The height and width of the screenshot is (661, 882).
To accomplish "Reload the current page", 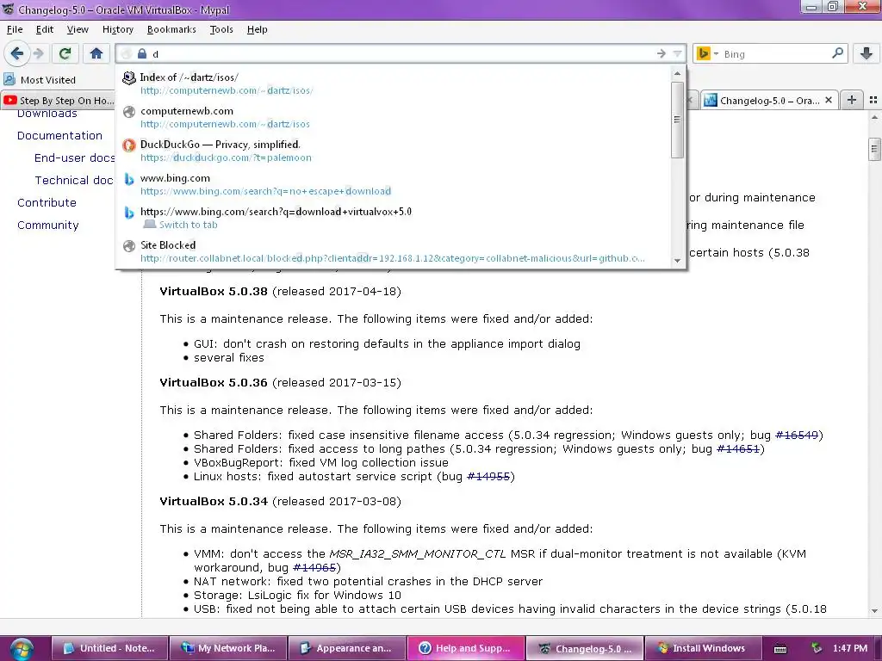I will 65,53.
